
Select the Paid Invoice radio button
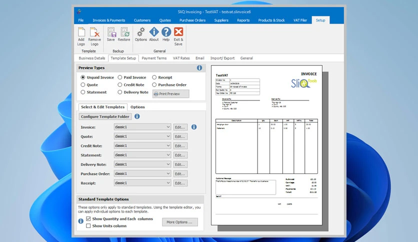point(120,77)
